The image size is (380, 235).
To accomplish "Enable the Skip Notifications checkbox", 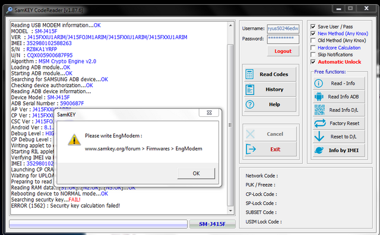I will point(313,55).
